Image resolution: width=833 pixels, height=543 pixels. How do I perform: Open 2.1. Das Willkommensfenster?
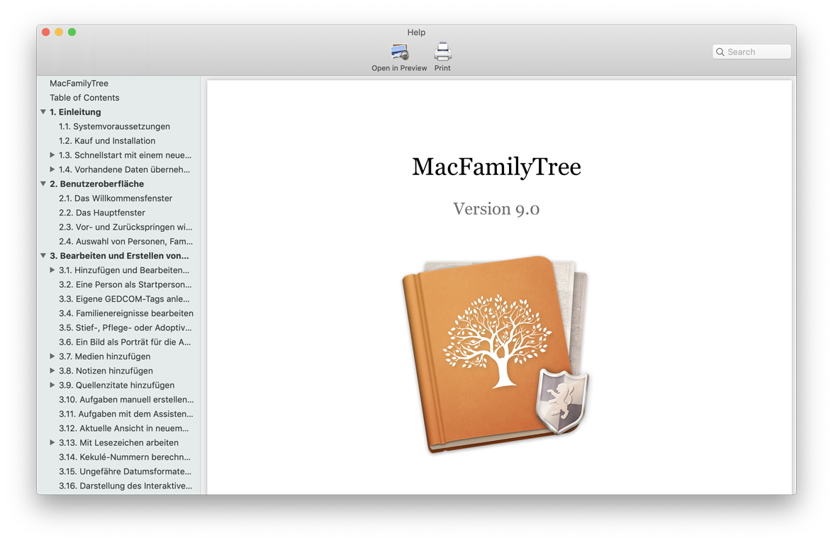(116, 198)
